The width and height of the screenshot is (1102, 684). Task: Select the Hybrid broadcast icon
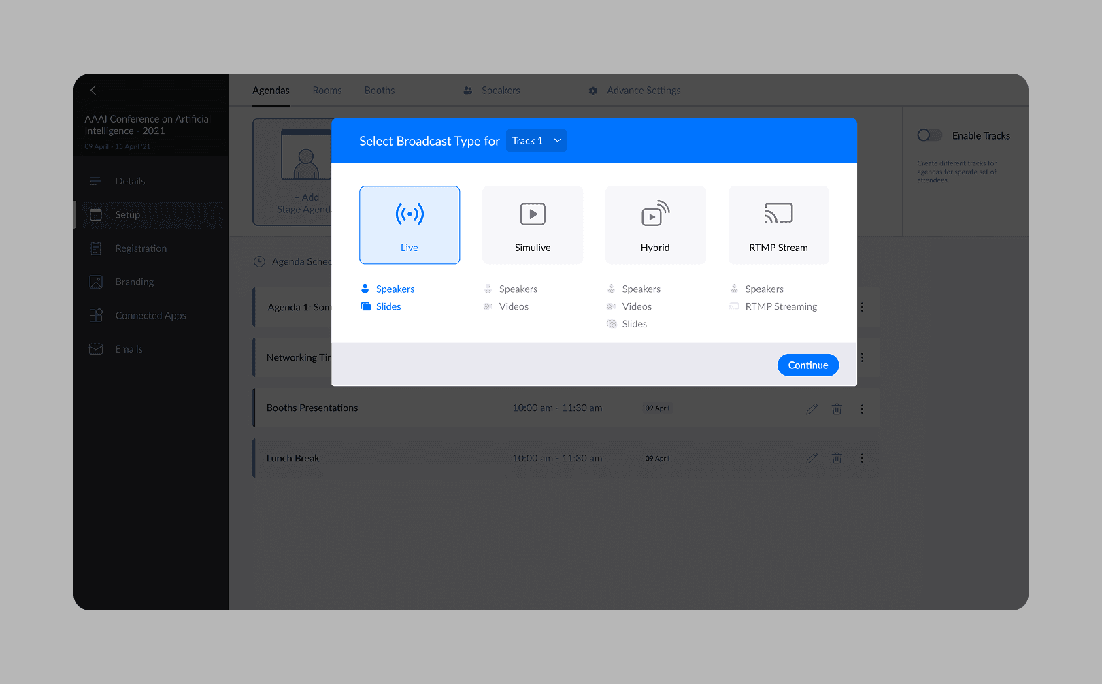[x=654, y=213]
